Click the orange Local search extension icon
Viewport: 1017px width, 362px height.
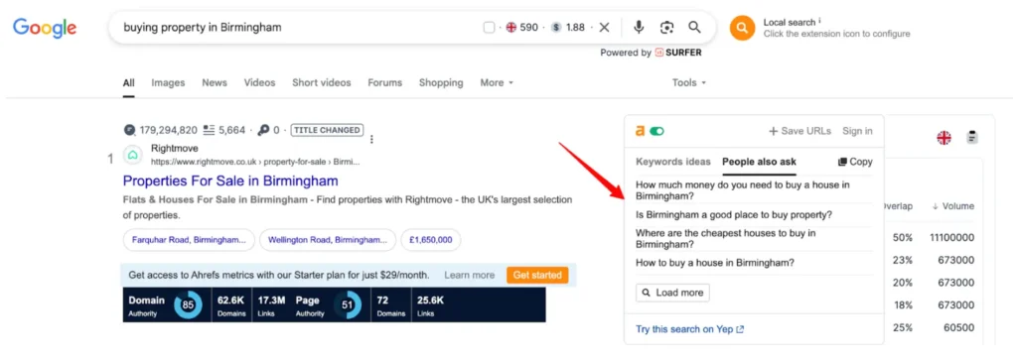(743, 28)
